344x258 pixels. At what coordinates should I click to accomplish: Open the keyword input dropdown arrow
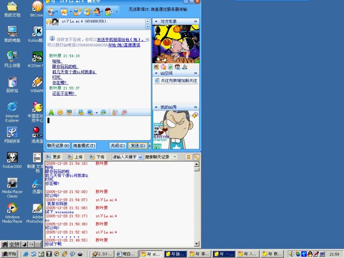[140, 157]
